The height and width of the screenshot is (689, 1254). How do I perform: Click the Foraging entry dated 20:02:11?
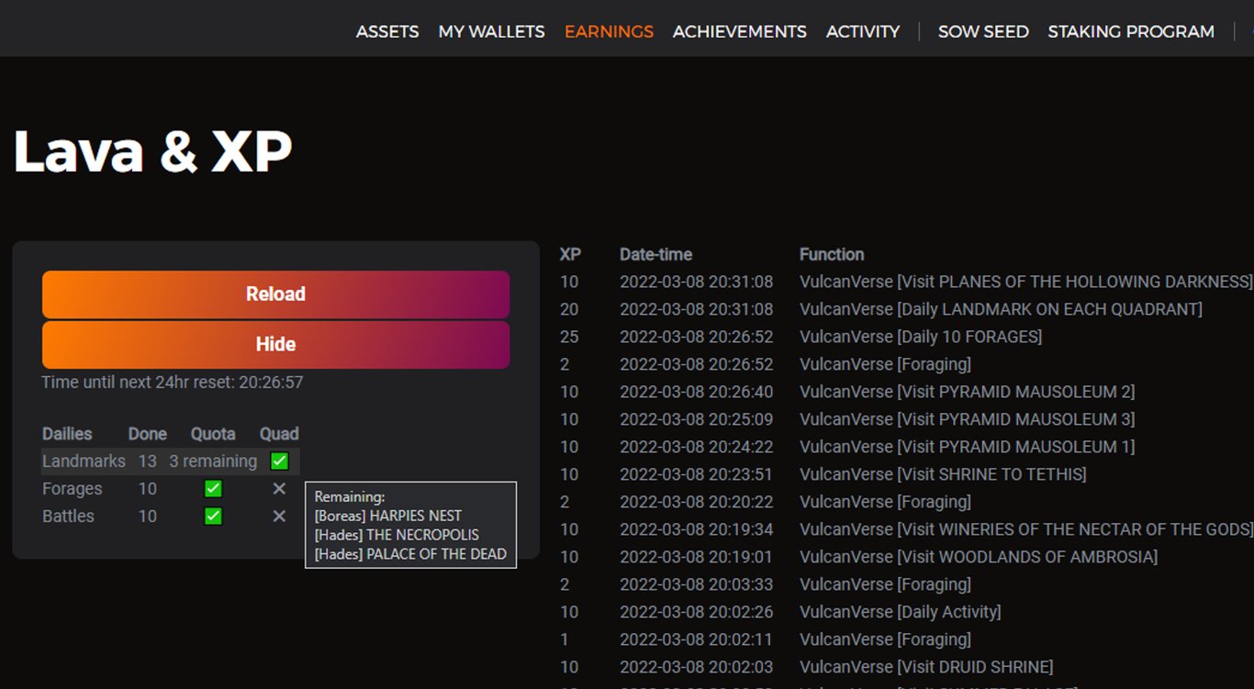(x=885, y=639)
